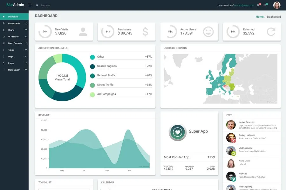Click the Active Users smiley icon

tap(208, 32)
